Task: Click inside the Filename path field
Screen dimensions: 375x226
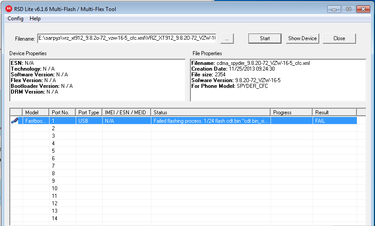Action: tap(127, 38)
